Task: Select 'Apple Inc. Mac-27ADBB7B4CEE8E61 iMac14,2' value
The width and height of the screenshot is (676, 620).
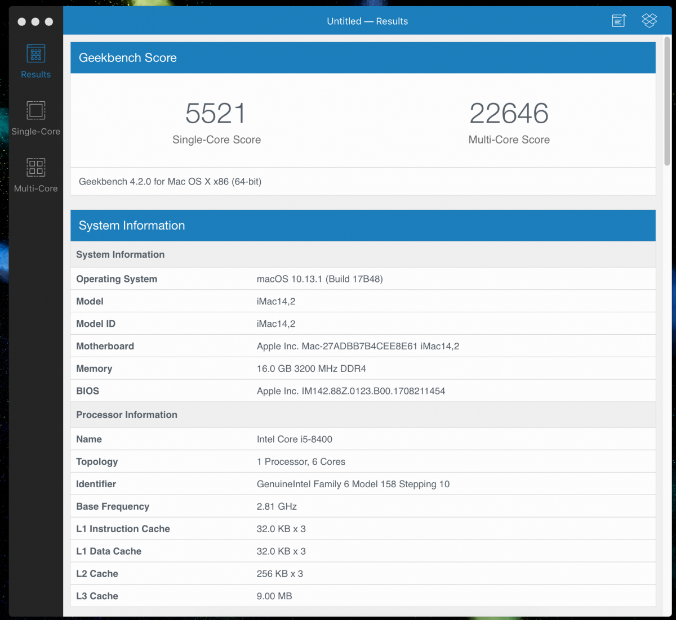Action: pyautogui.click(x=358, y=347)
